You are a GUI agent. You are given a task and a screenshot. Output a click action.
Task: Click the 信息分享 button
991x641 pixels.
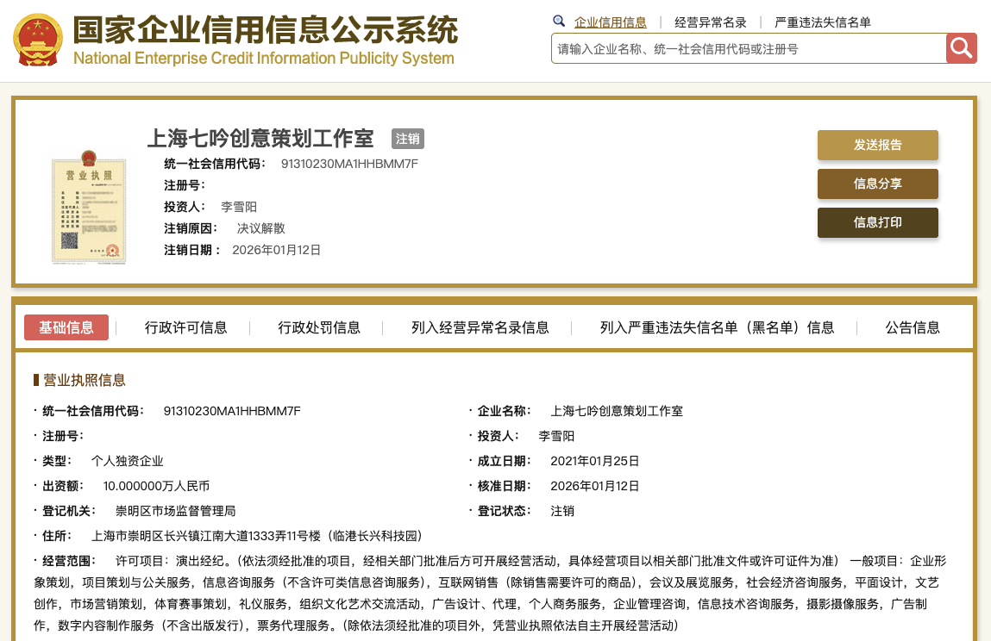pyautogui.click(x=877, y=184)
